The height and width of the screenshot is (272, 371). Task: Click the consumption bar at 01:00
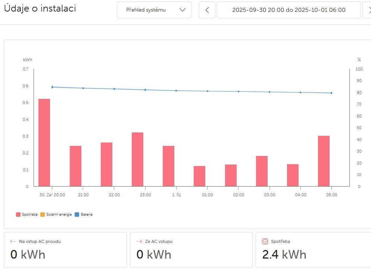coord(199,176)
